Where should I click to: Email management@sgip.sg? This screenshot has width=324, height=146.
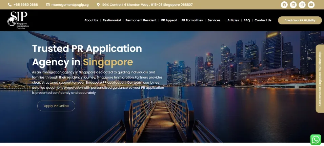click(x=70, y=4)
